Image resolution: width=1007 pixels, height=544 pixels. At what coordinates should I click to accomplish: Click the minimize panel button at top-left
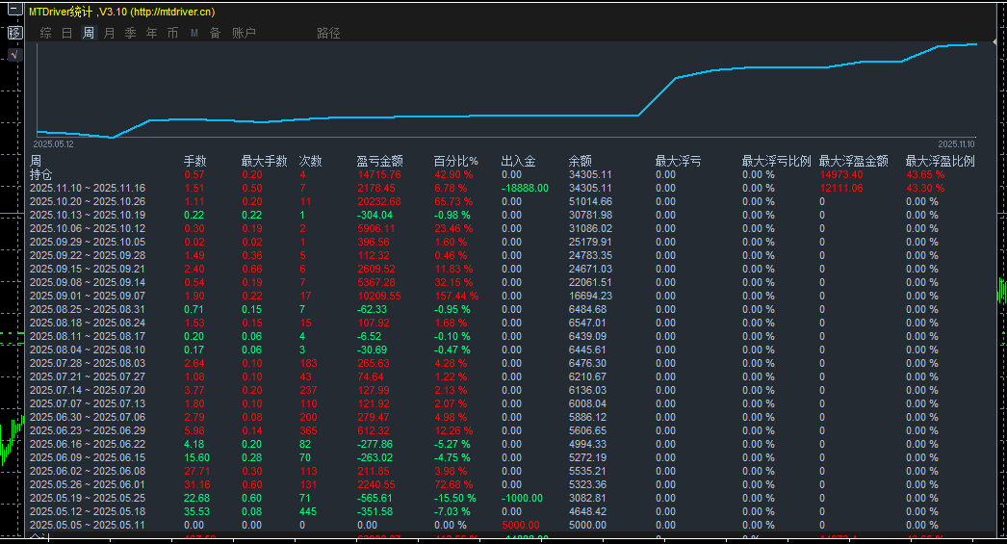14,13
